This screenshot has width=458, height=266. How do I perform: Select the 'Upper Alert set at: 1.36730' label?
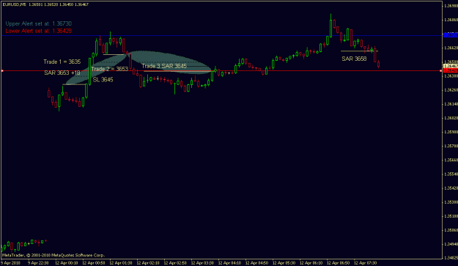[39, 23]
